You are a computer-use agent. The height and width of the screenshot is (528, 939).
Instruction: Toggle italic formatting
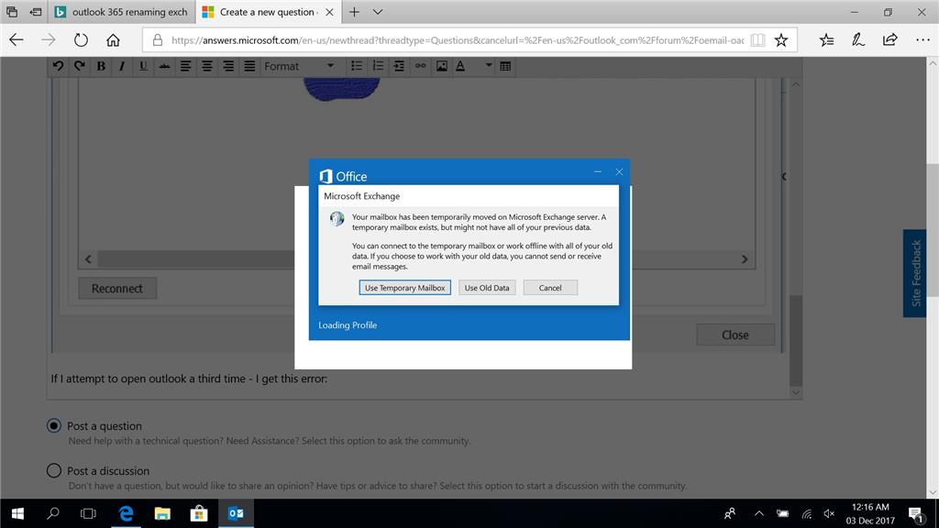122,66
